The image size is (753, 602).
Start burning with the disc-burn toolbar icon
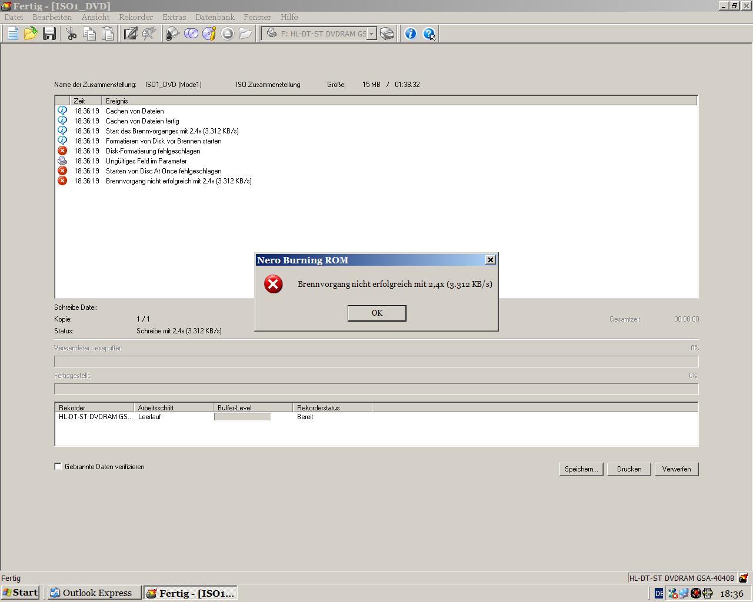point(172,34)
